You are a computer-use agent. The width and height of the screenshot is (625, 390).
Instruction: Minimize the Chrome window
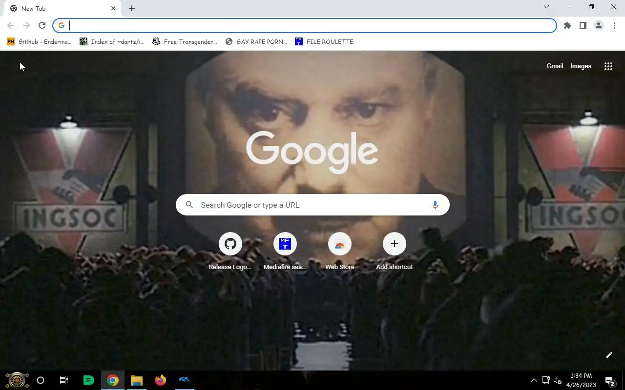point(569,7)
